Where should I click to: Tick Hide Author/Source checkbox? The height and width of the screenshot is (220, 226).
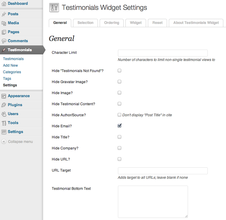tap(119, 115)
